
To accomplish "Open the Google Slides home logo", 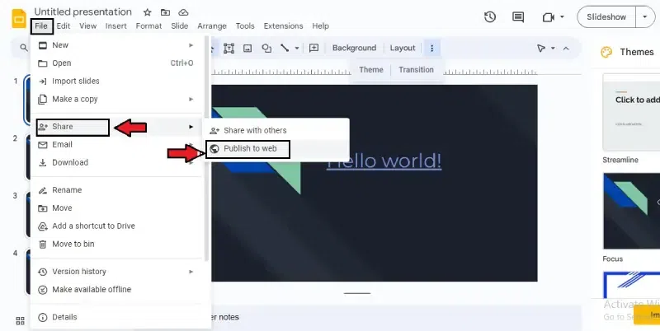I will (19, 18).
